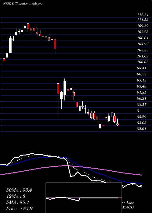Viewport: 152px width, 213px height.
Task: Select the 101.69 axis value
Action: click(x=142, y=56)
